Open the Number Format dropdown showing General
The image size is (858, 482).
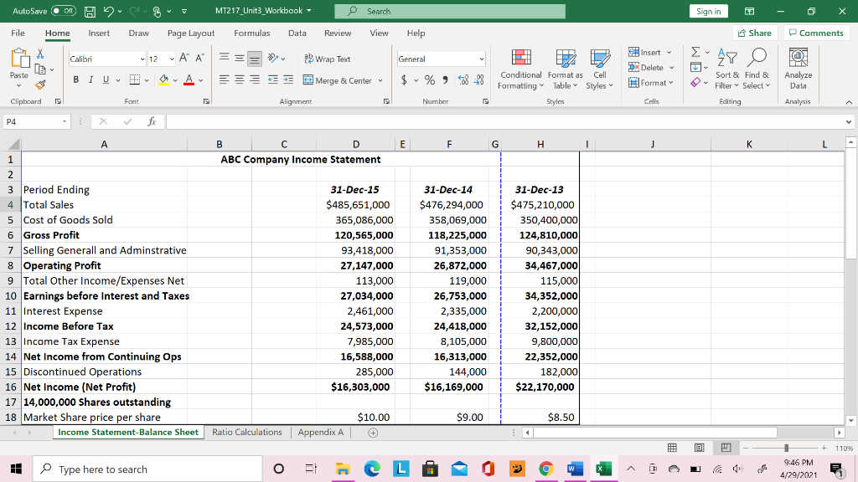(439, 59)
